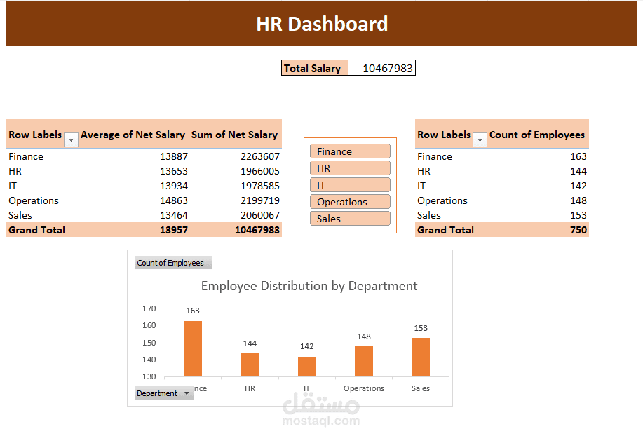Select the Sales bar showing 153
This screenshot has height=436, width=643.
click(421, 357)
